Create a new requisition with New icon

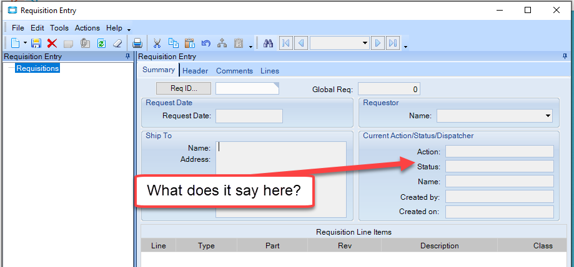coord(15,44)
